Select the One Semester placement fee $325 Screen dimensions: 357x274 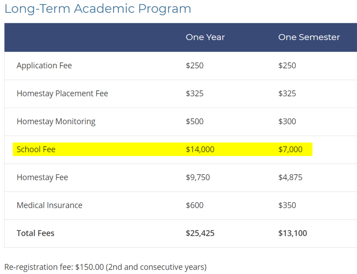[x=287, y=93]
